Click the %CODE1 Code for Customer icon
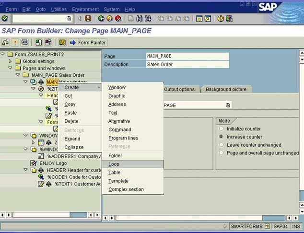Image resolution: width=304 pixels, height=233 pixels. tap(41, 177)
